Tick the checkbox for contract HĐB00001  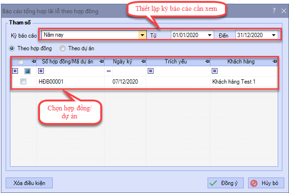pos(24,81)
